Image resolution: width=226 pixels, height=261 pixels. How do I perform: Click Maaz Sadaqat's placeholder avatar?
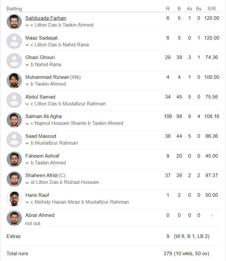(14, 41)
